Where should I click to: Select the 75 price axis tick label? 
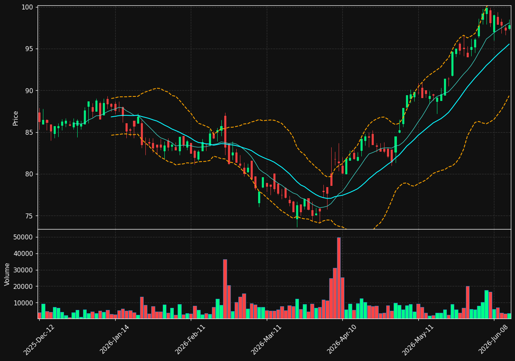tap(30, 216)
